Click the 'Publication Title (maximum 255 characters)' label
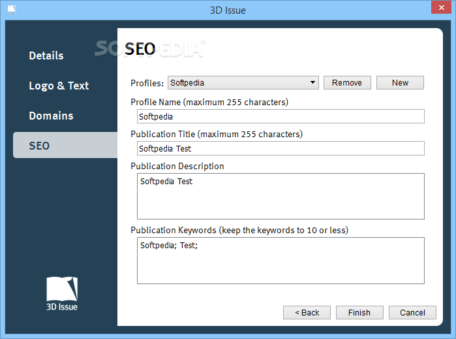 point(217,135)
